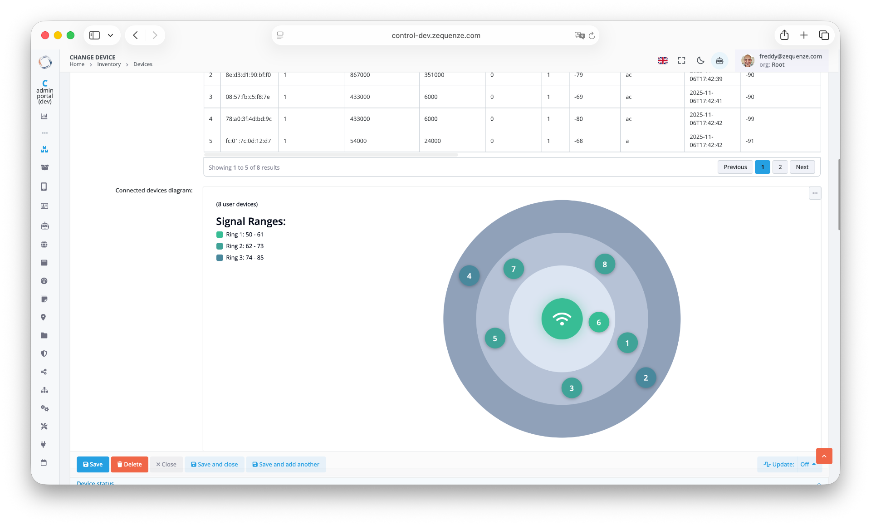Screen dimensions: 871x525
Task: Click the shield security sidebar icon
Action: pyautogui.click(x=44, y=353)
